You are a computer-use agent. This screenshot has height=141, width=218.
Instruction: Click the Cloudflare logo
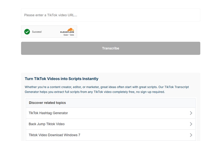[x=67, y=30]
